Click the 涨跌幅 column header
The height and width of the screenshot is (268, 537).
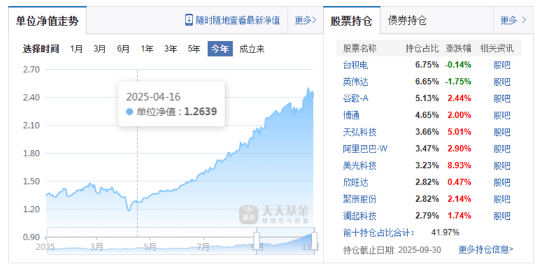458,49
